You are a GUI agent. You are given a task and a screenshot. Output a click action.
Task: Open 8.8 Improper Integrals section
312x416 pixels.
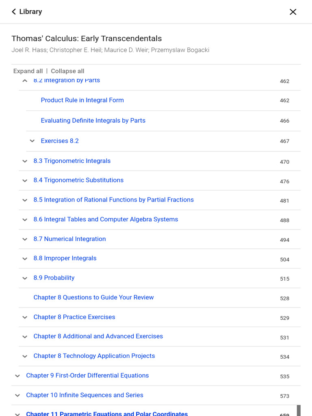tap(65, 258)
